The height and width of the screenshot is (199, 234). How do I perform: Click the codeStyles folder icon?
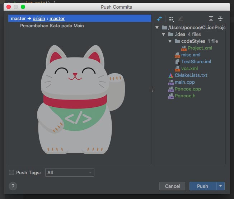[177, 41]
